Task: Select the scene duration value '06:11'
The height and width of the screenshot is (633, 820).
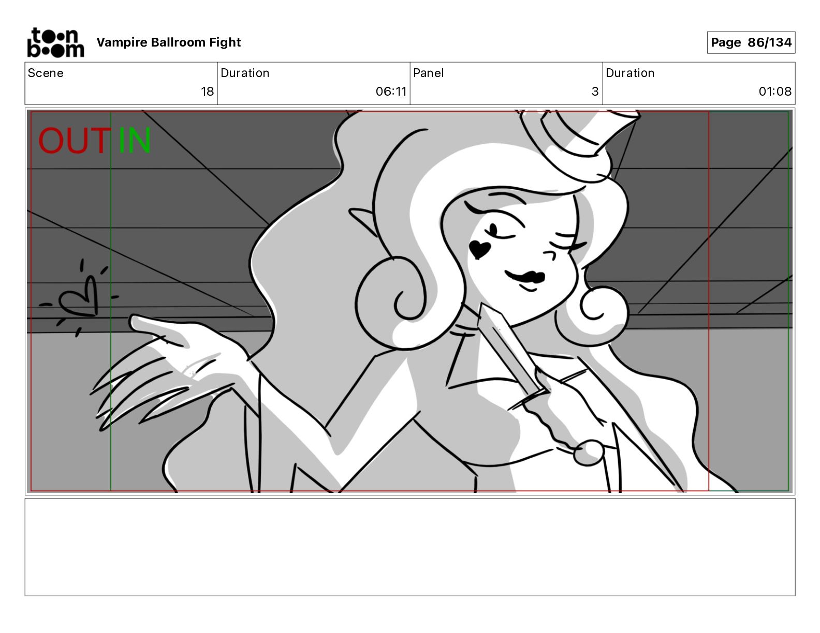Action: pyautogui.click(x=391, y=92)
